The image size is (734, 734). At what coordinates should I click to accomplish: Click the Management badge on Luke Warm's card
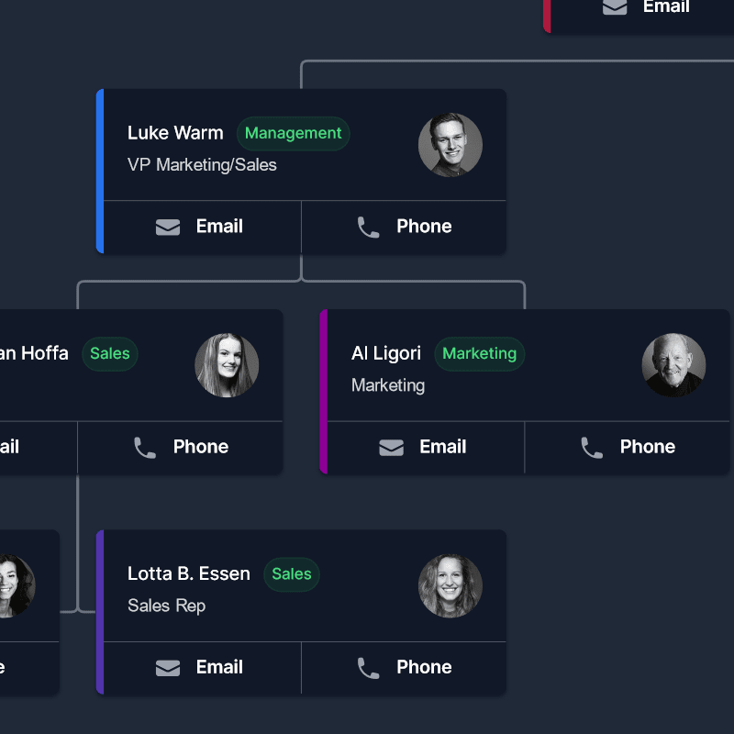point(293,133)
